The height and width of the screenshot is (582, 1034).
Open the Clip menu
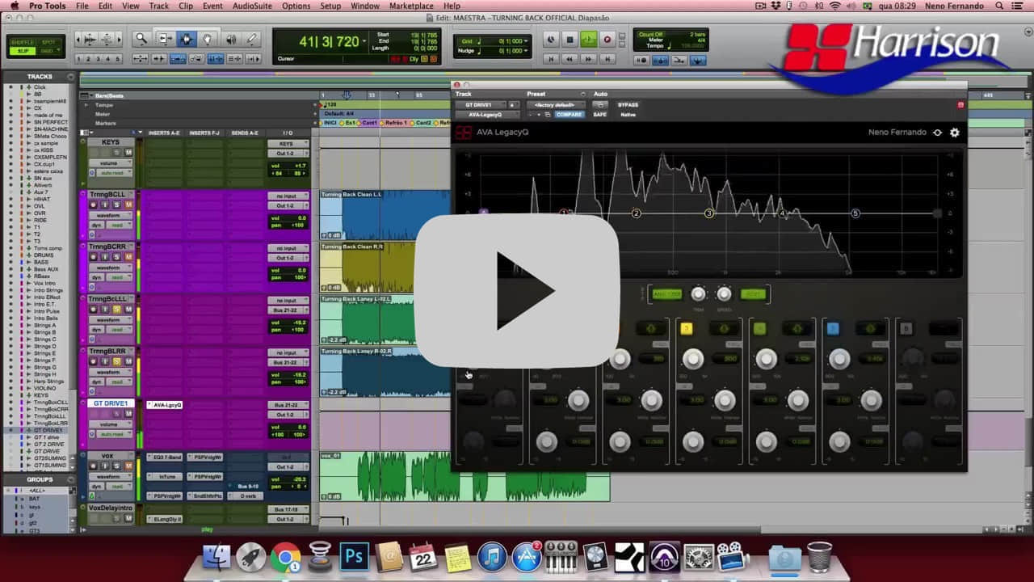[186, 6]
